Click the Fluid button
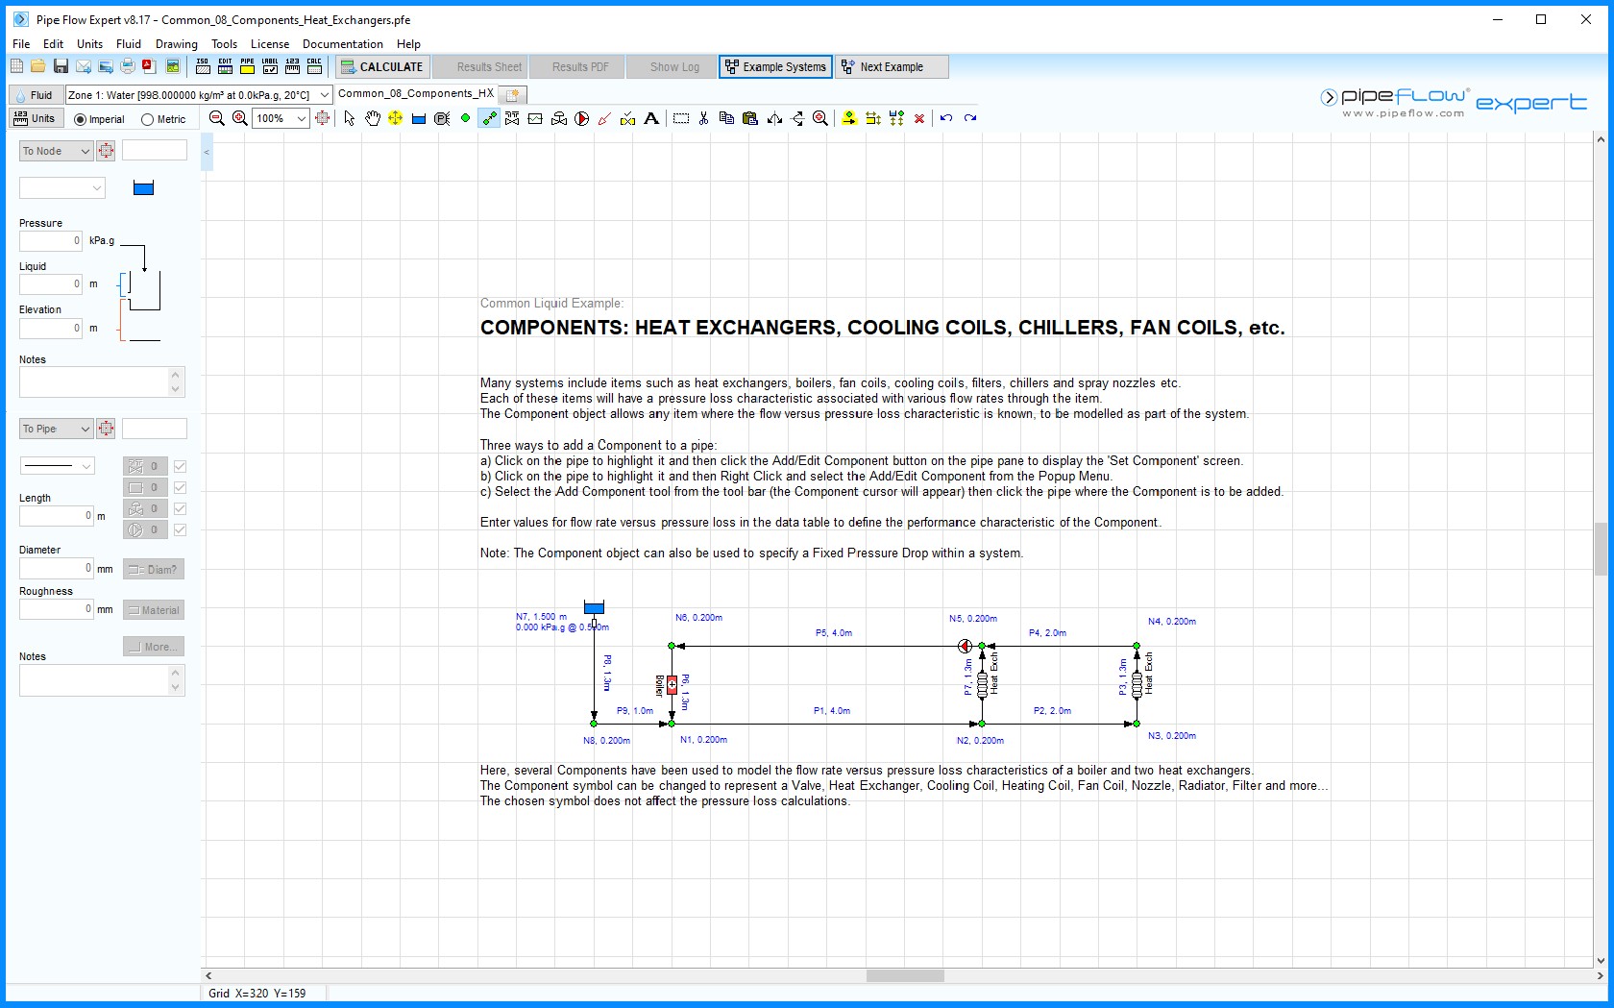 point(36,94)
